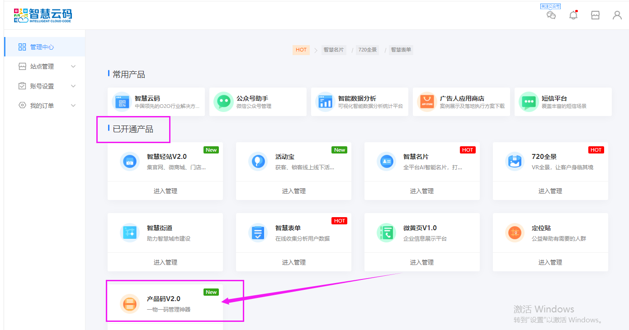Click the 产品码V2.0 orange icon
The image size is (629, 330).
tap(129, 303)
